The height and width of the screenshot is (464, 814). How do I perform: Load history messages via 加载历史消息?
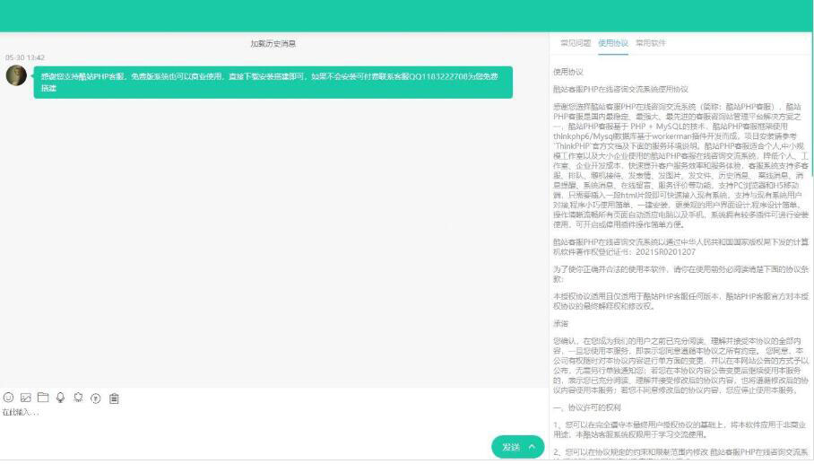tap(273, 44)
